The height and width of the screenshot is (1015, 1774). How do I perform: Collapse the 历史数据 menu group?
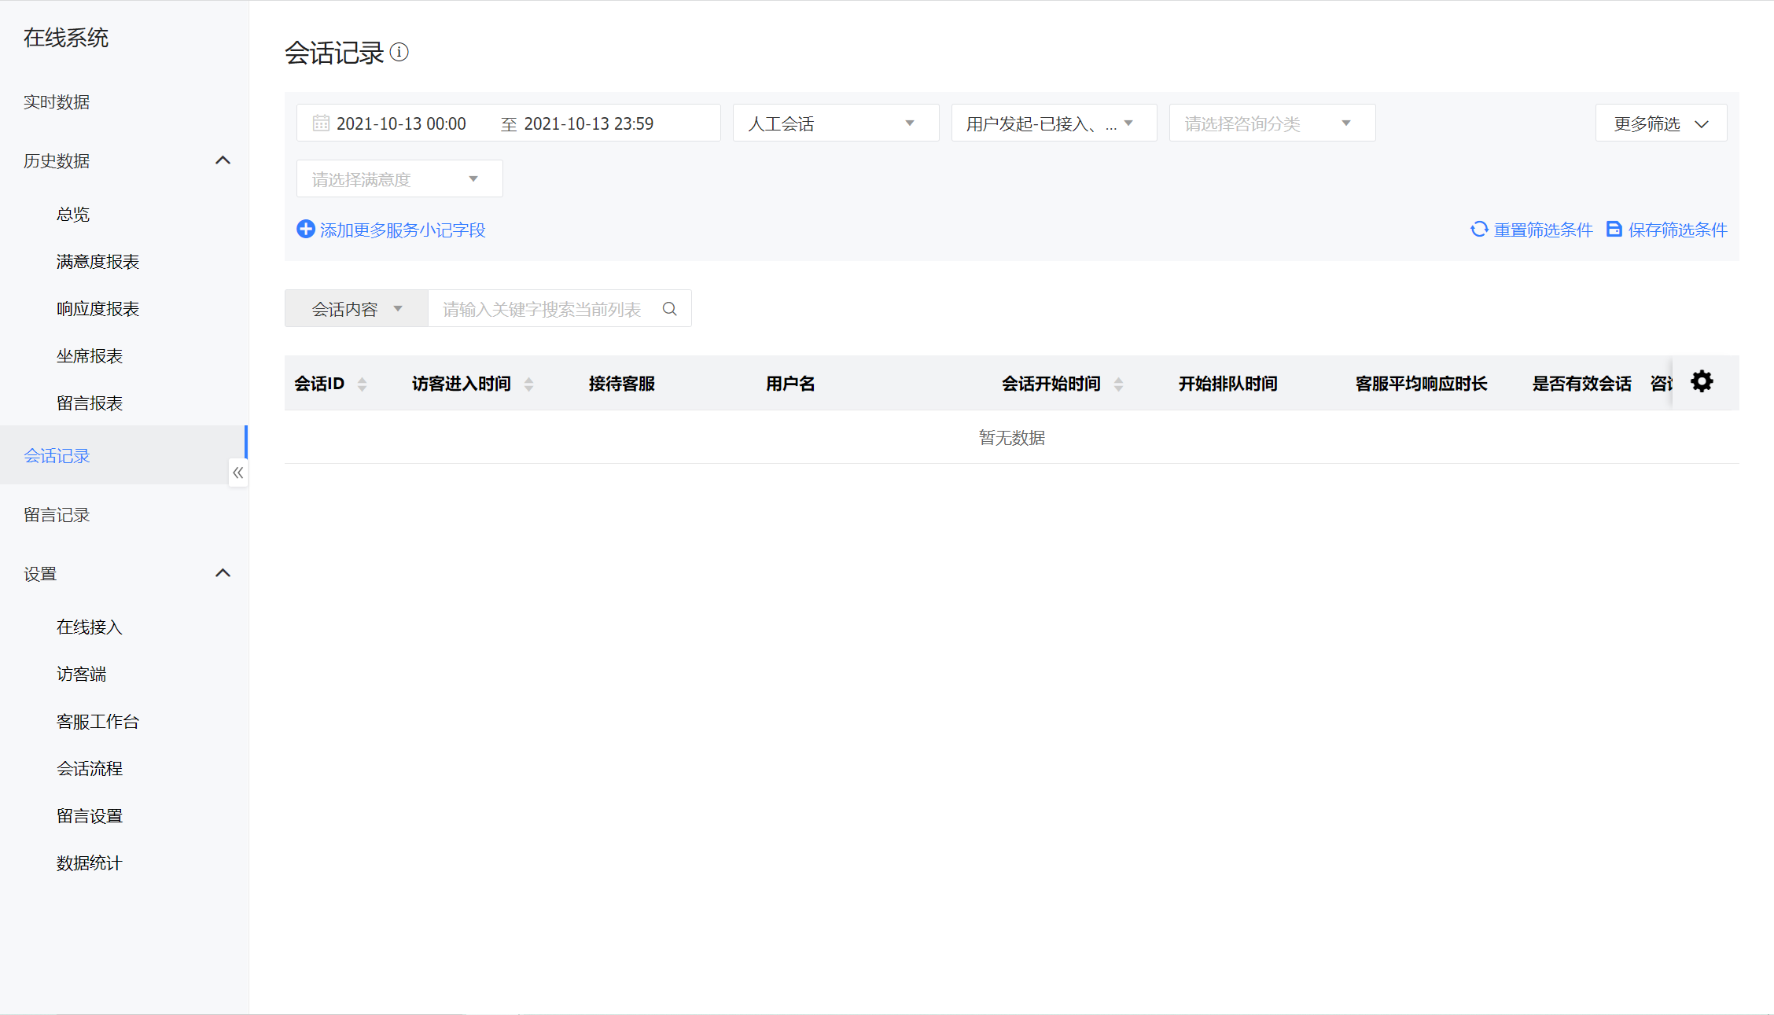pyautogui.click(x=223, y=160)
